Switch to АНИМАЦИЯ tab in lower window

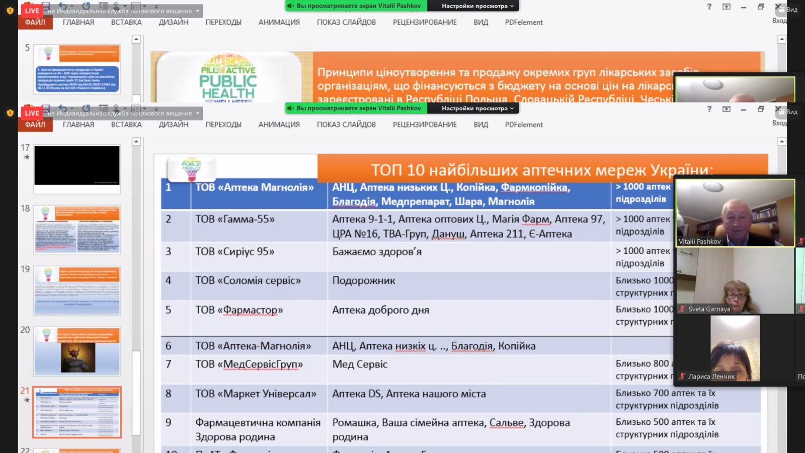click(279, 124)
